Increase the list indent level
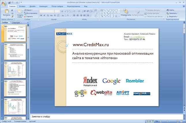 88,11
